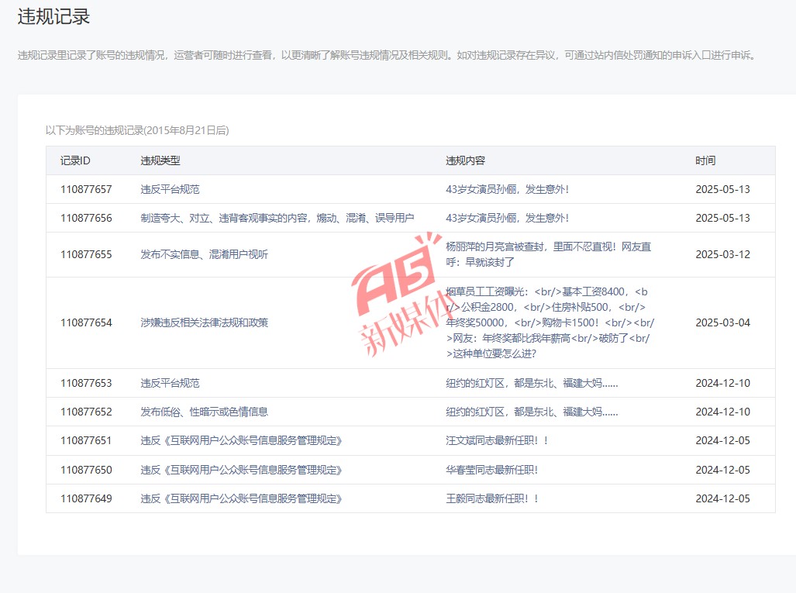This screenshot has width=796, height=593.
Task: Click the 制造夸大、对立 violation type text
Action: [x=277, y=218]
